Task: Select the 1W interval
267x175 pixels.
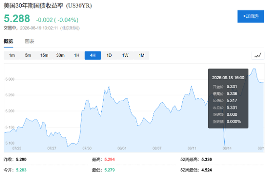Action: [125, 55]
